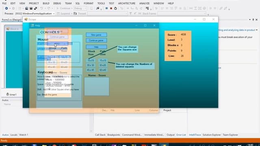This screenshot has width=260, height=146.
Task: Click the Align Centers layout icon
Action: 167,8
